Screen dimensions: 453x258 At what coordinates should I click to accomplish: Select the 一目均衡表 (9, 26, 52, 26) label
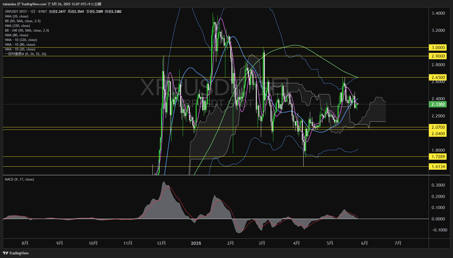coord(26,54)
